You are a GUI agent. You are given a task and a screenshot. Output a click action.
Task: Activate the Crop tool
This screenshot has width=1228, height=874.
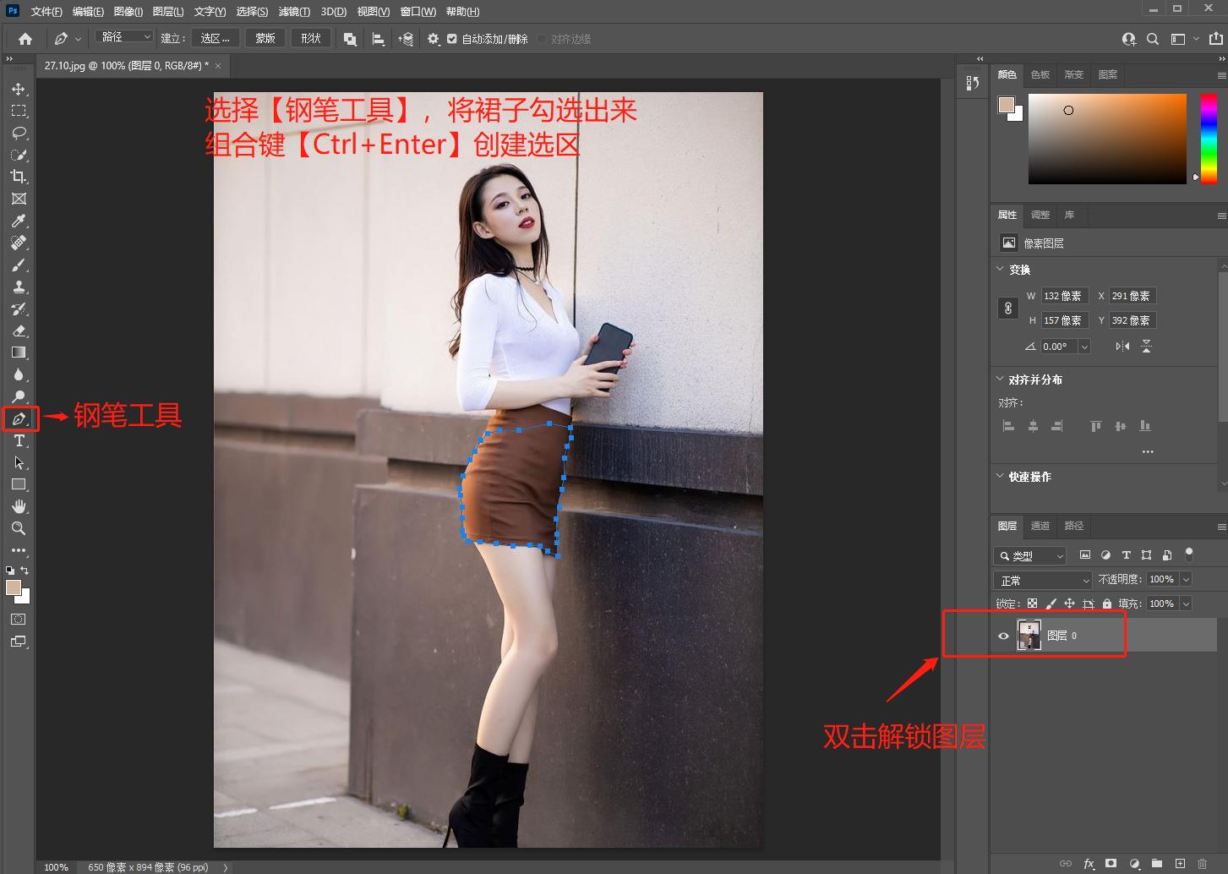pyautogui.click(x=19, y=177)
